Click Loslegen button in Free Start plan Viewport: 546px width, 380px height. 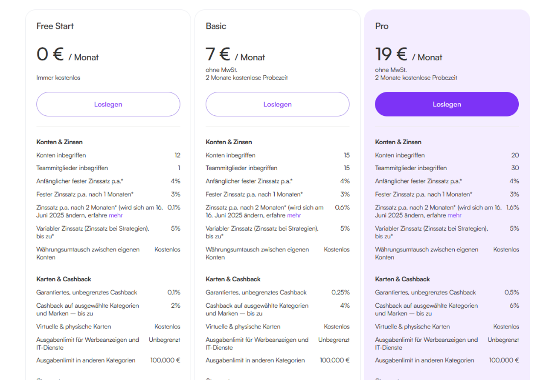(108, 104)
